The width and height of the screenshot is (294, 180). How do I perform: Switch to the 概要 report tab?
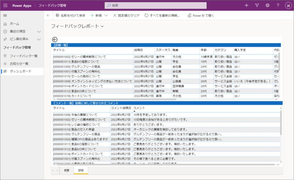66,170
